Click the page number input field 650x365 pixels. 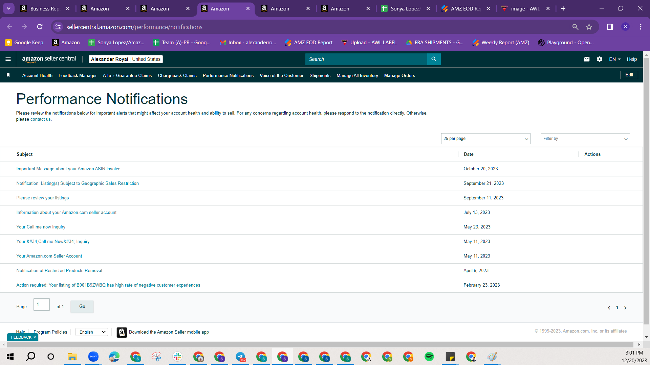coord(42,305)
